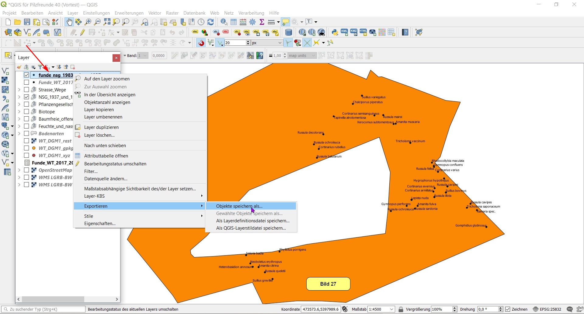
Task: Close the Layer panel
Action: 116,58
